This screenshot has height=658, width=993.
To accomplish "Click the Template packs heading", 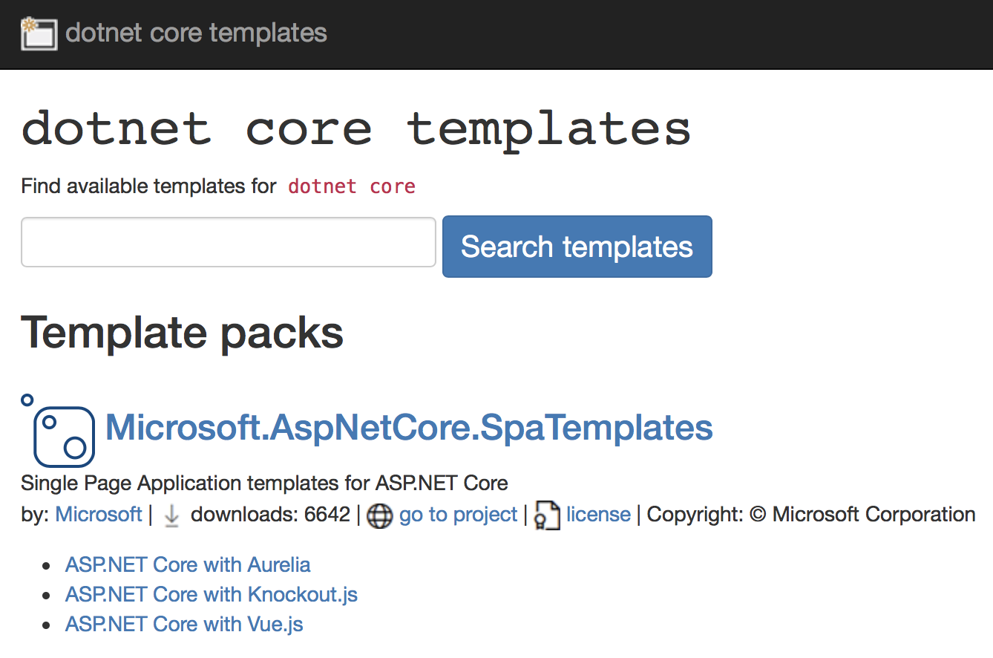I will [x=183, y=332].
